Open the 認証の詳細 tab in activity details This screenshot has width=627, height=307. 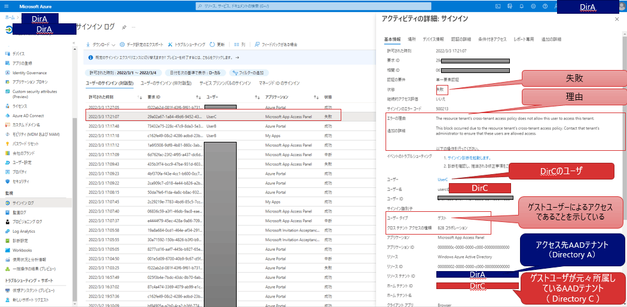tap(461, 39)
